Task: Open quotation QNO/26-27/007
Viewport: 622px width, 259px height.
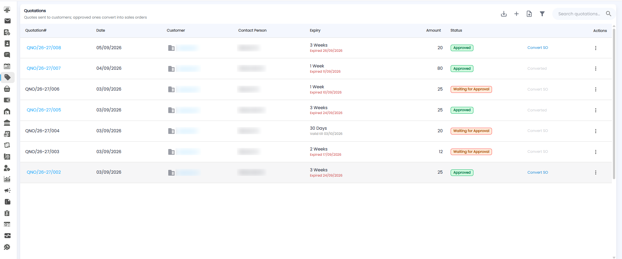Action: pos(44,68)
